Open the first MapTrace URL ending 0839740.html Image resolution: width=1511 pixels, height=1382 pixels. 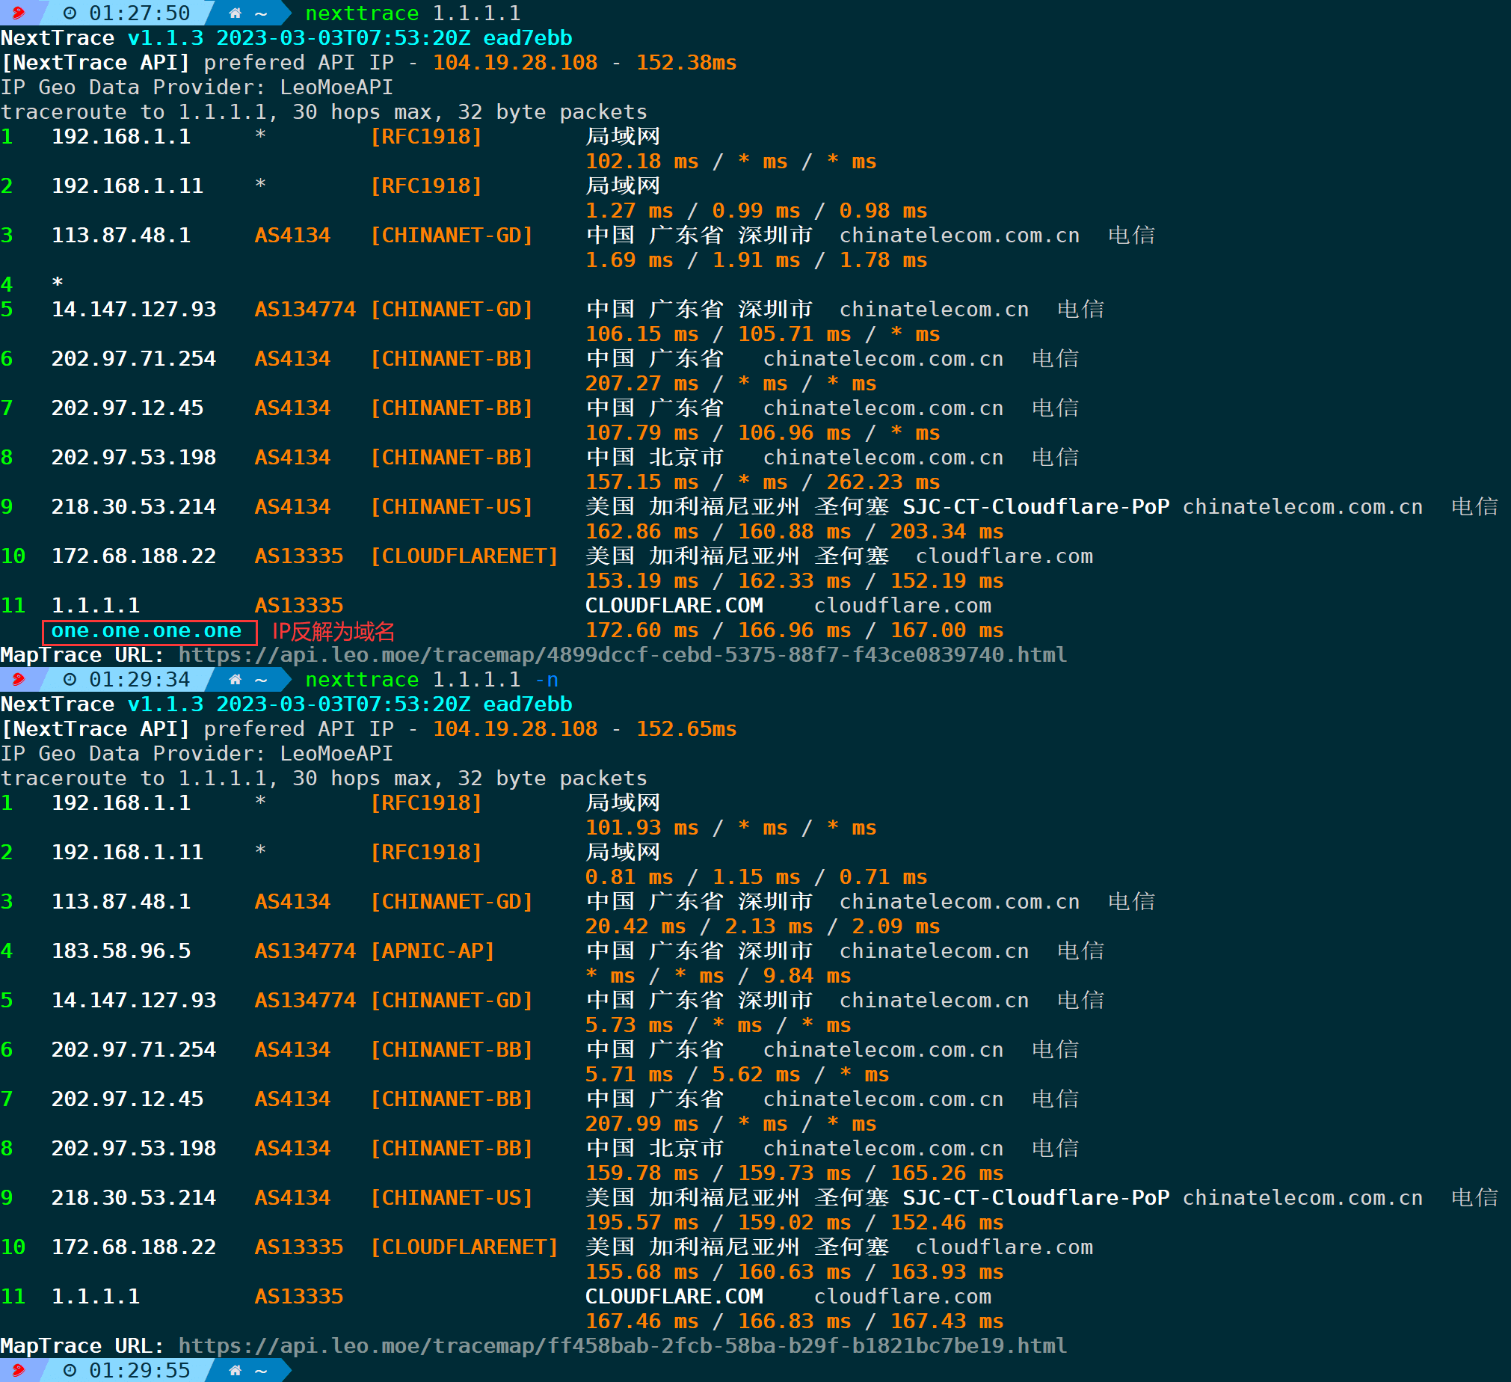[622, 654]
